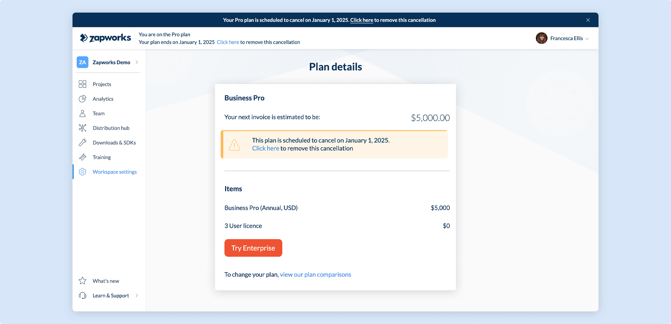This screenshot has height=324, width=671.
Task: Click 'Click here' in the yellow warning box
Action: point(266,148)
